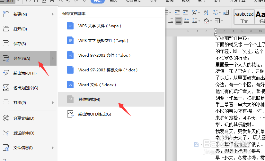This screenshot has height=161, width=265.
Task: Choose 输出为图片(G) menu entry
Action: [x=28, y=88]
